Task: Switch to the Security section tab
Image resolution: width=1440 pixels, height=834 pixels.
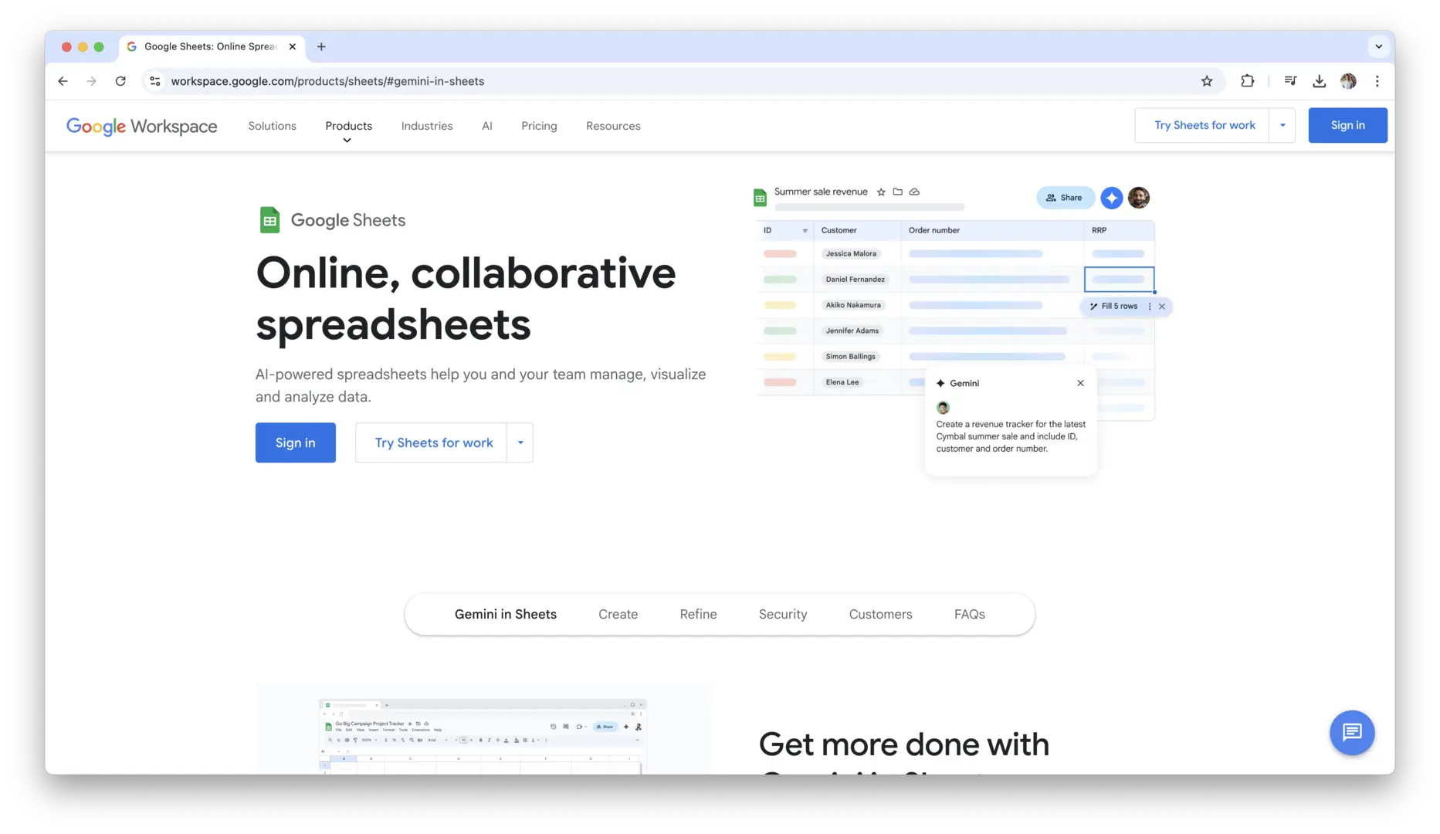Action: coord(782,615)
